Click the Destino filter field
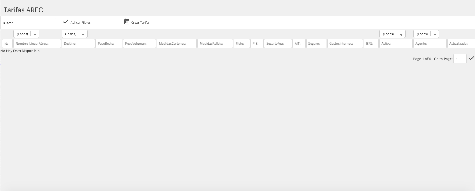475x191 pixels. pos(78,44)
